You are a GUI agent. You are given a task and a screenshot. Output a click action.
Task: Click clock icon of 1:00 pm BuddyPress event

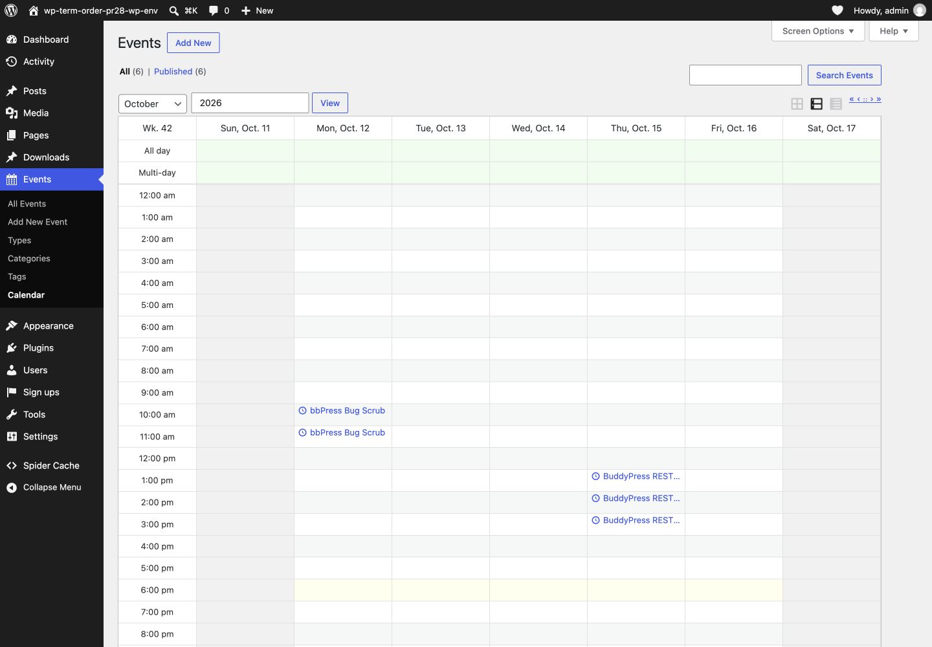pos(595,476)
